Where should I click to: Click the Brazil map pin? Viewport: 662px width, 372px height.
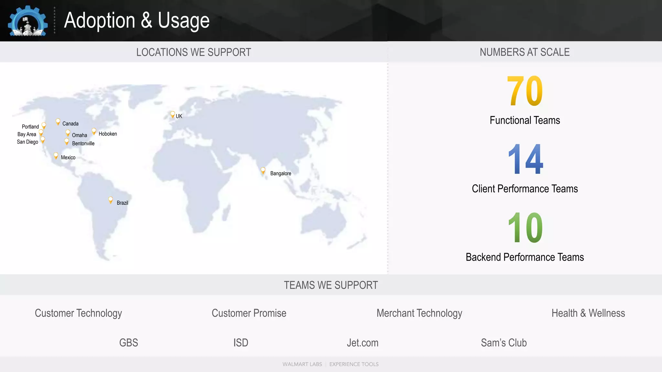point(111,200)
